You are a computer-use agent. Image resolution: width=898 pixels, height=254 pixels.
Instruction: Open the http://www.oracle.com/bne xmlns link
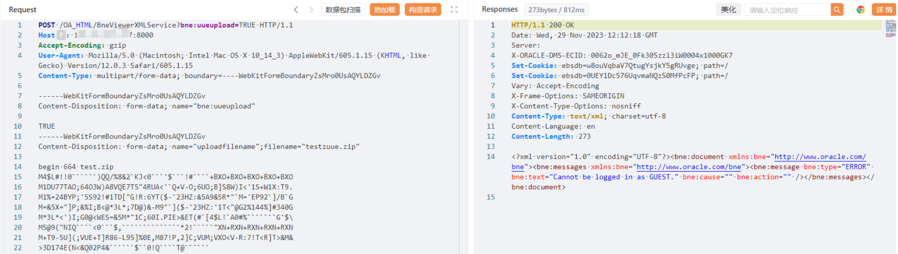tap(820, 157)
